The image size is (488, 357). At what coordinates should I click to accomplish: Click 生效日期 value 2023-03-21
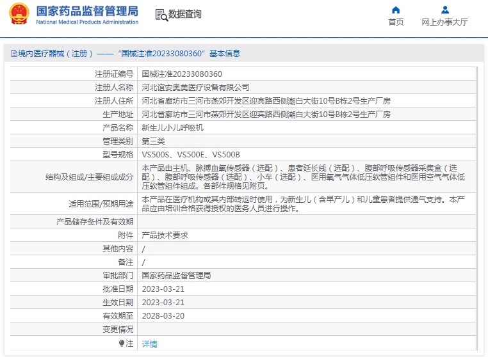pyautogui.click(x=163, y=302)
